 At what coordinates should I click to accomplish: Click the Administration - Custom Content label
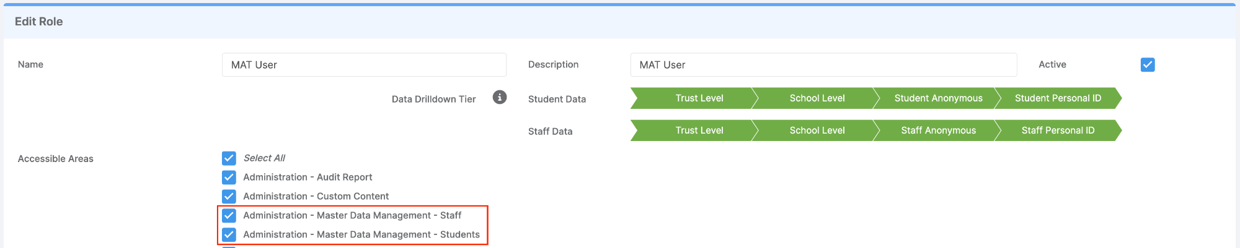click(x=316, y=197)
